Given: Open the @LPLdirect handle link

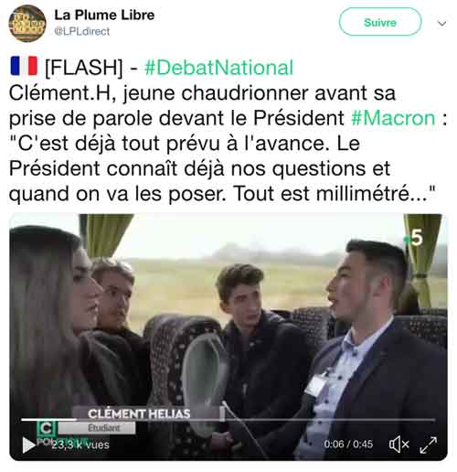Looking at the screenshot, I should coord(81,31).
